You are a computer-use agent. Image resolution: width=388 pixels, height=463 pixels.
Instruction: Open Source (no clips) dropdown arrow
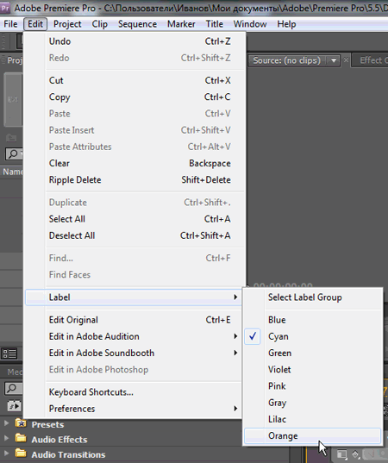point(334,60)
